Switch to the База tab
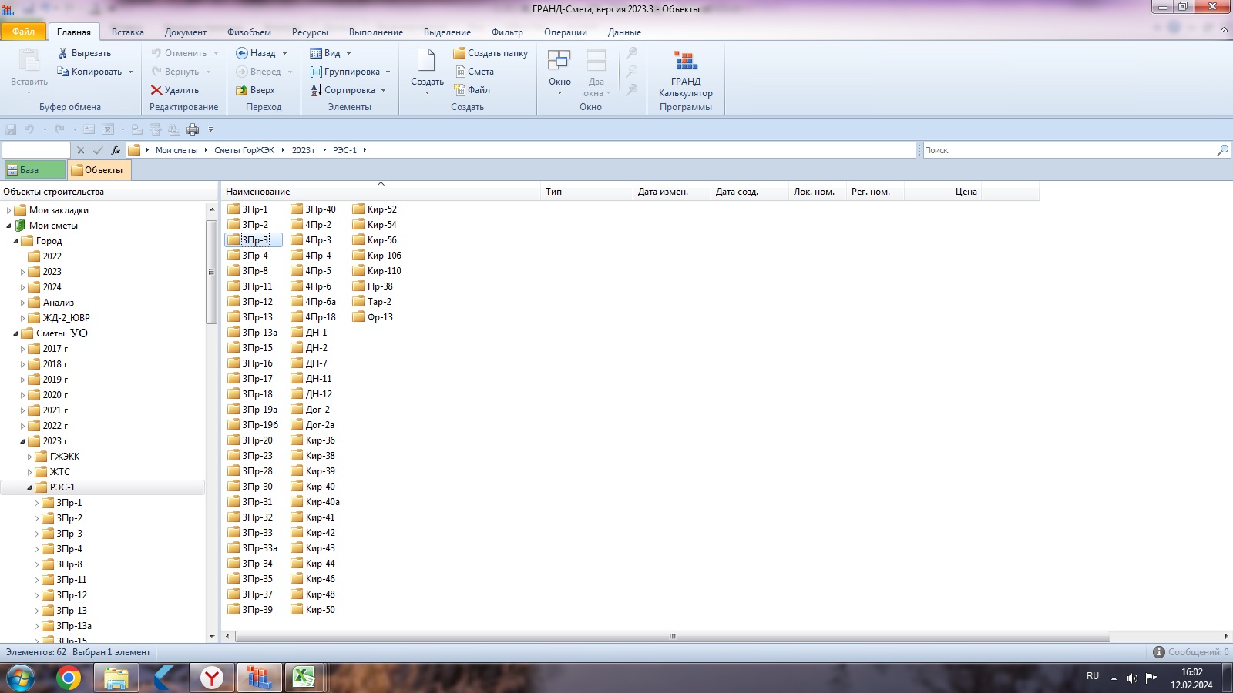 tap(35, 170)
